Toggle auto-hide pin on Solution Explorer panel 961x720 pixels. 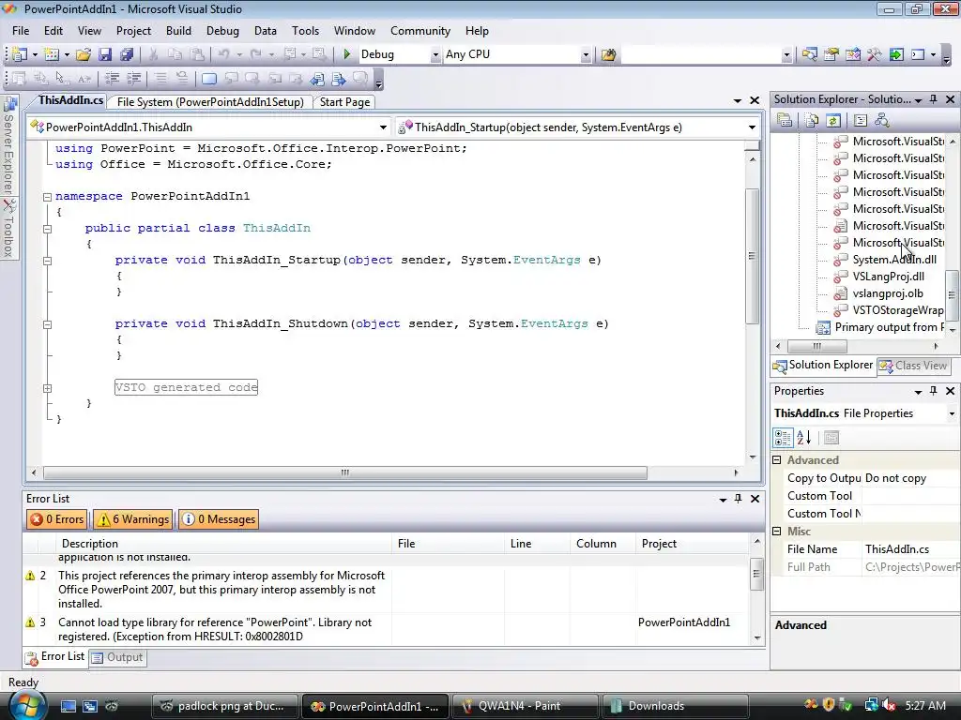[x=934, y=99]
